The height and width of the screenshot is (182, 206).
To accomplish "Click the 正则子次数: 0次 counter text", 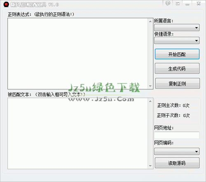I will click(x=173, y=116).
